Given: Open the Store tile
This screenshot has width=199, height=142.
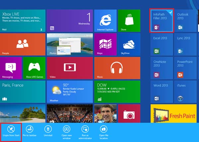Looking at the screenshot, I should point(129,21).
